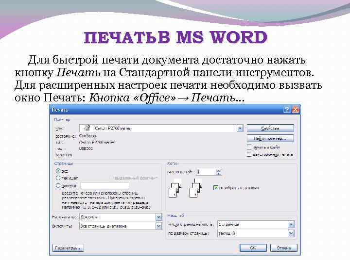Select the номера pages radio button
Viewport: 350px width, 262px height.
(58, 185)
